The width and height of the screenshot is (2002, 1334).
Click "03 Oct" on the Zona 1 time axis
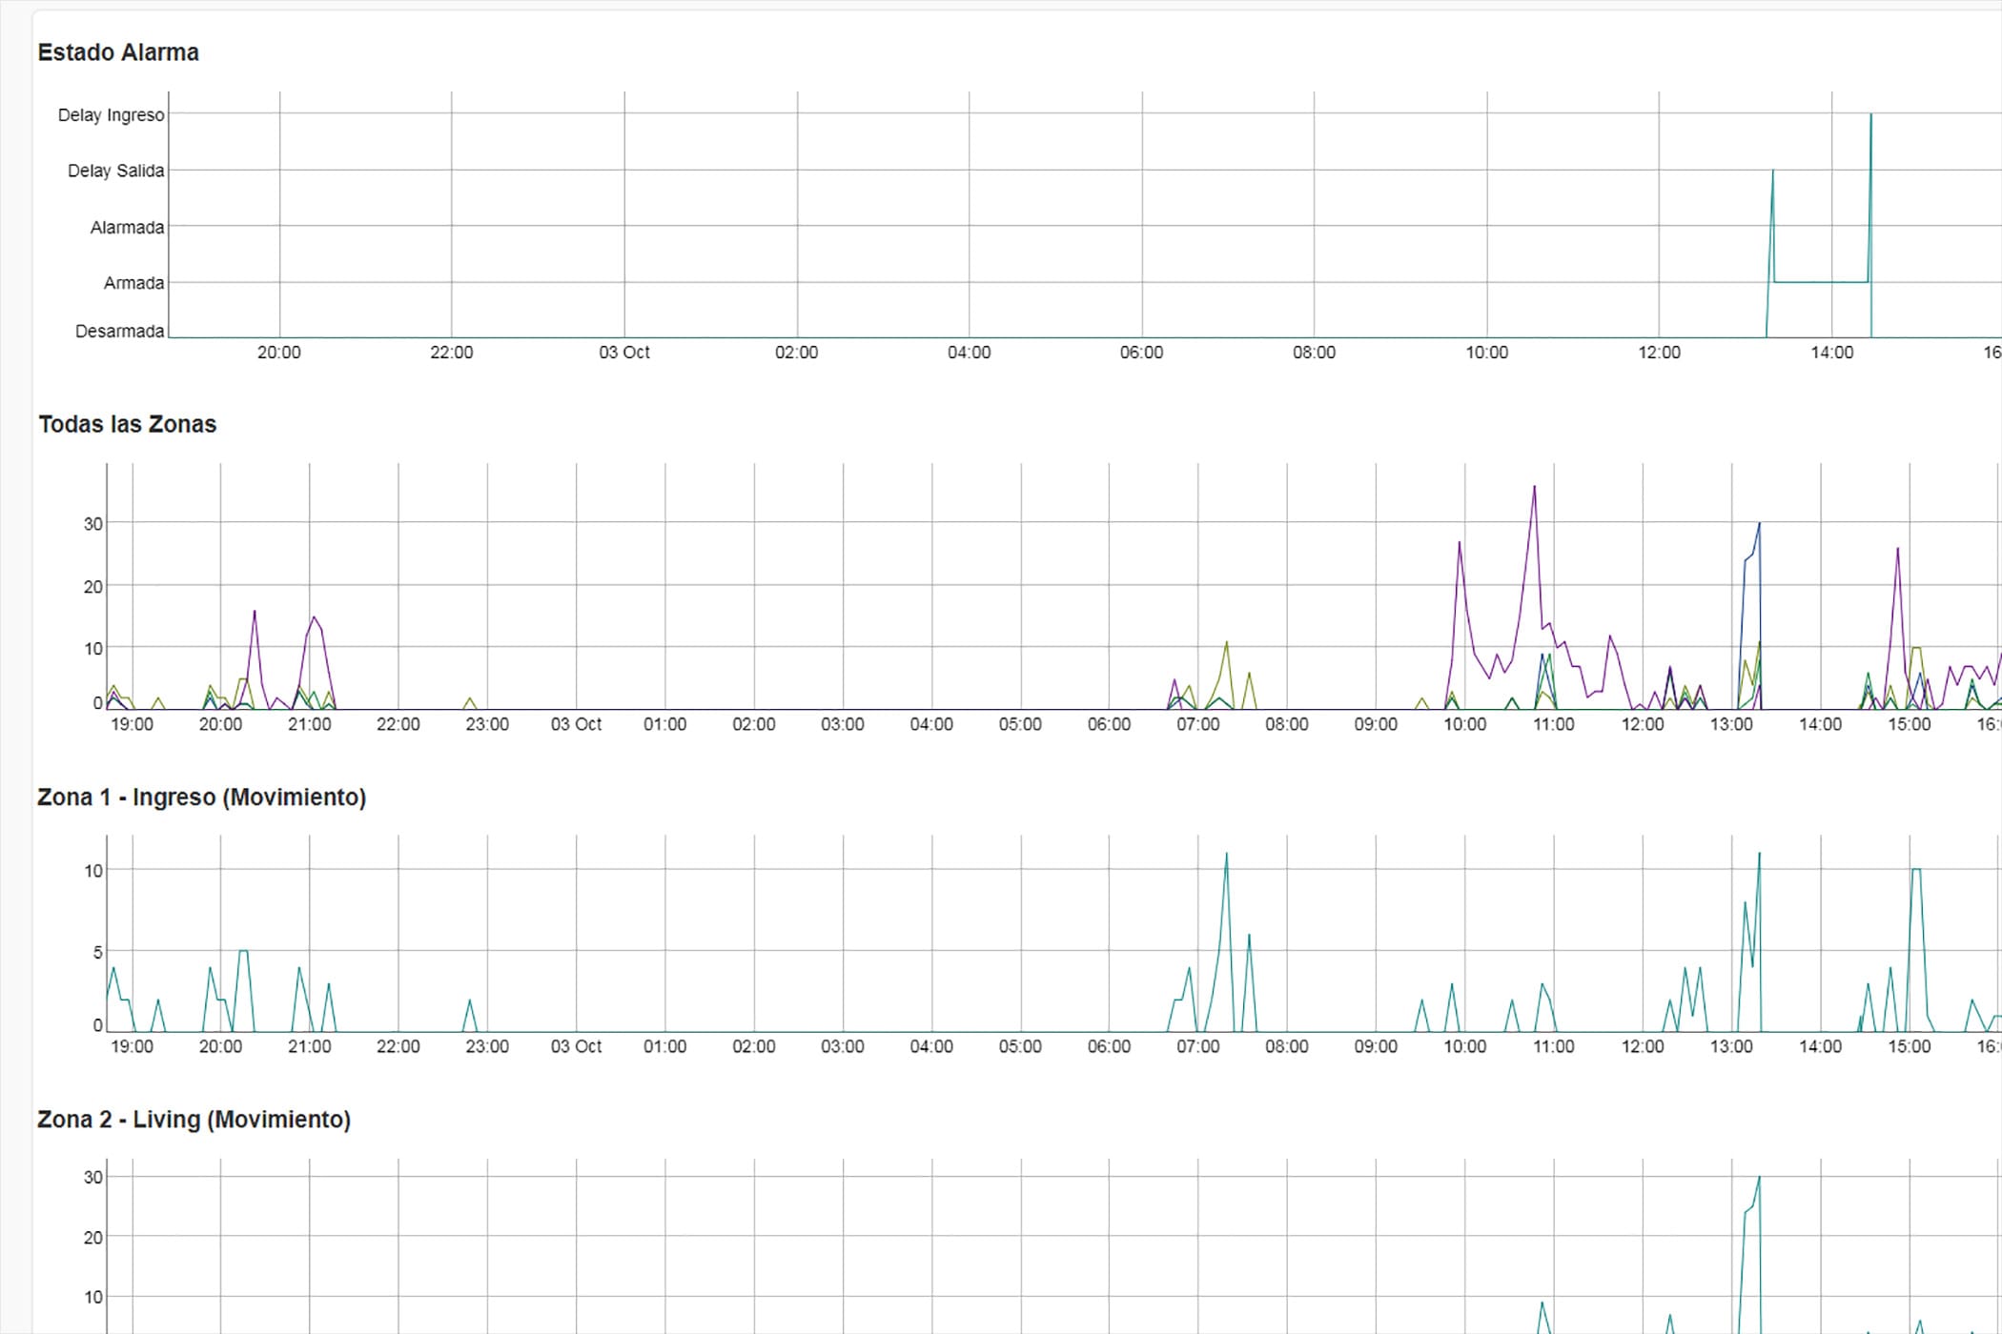tap(576, 1046)
